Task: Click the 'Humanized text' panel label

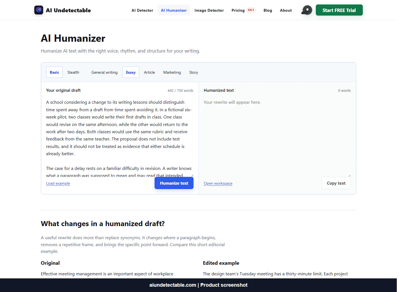Action: [x=219, y=90]
